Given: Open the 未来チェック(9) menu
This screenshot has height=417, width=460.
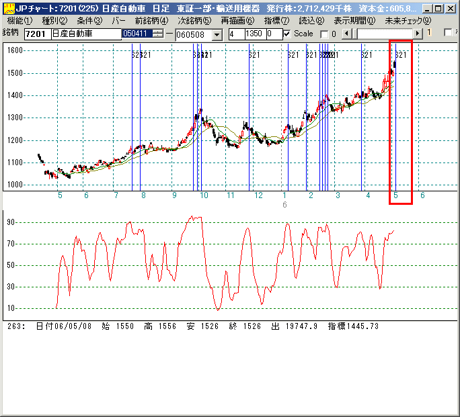Looking at the screenshot, I should point(408,21).
